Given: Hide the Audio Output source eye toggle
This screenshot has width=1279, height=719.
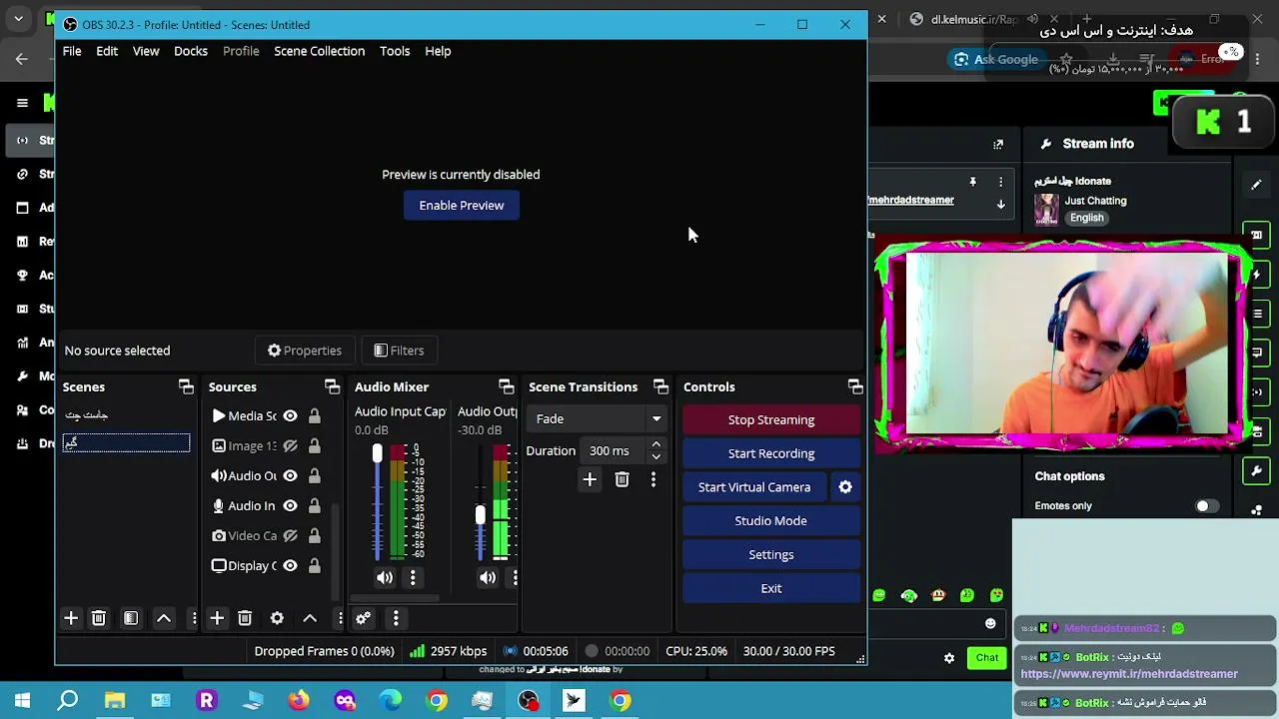Looking at the screenshot, I should point(290,476).
